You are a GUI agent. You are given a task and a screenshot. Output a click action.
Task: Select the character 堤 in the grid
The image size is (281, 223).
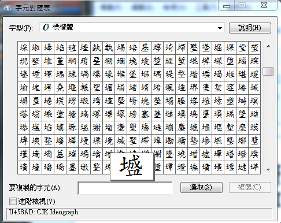(169, 75)
